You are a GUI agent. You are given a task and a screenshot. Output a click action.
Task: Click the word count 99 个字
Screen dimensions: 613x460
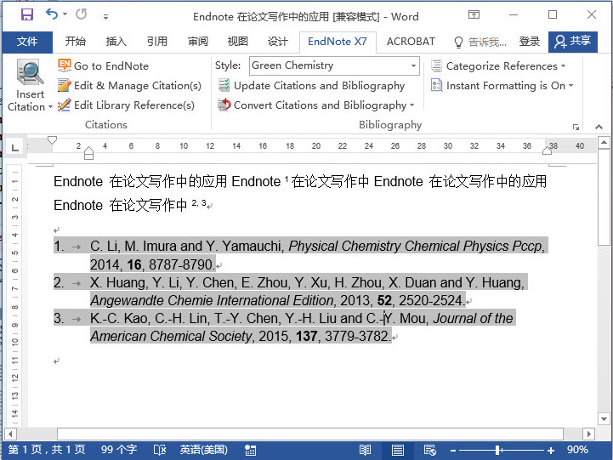(119, 450)
